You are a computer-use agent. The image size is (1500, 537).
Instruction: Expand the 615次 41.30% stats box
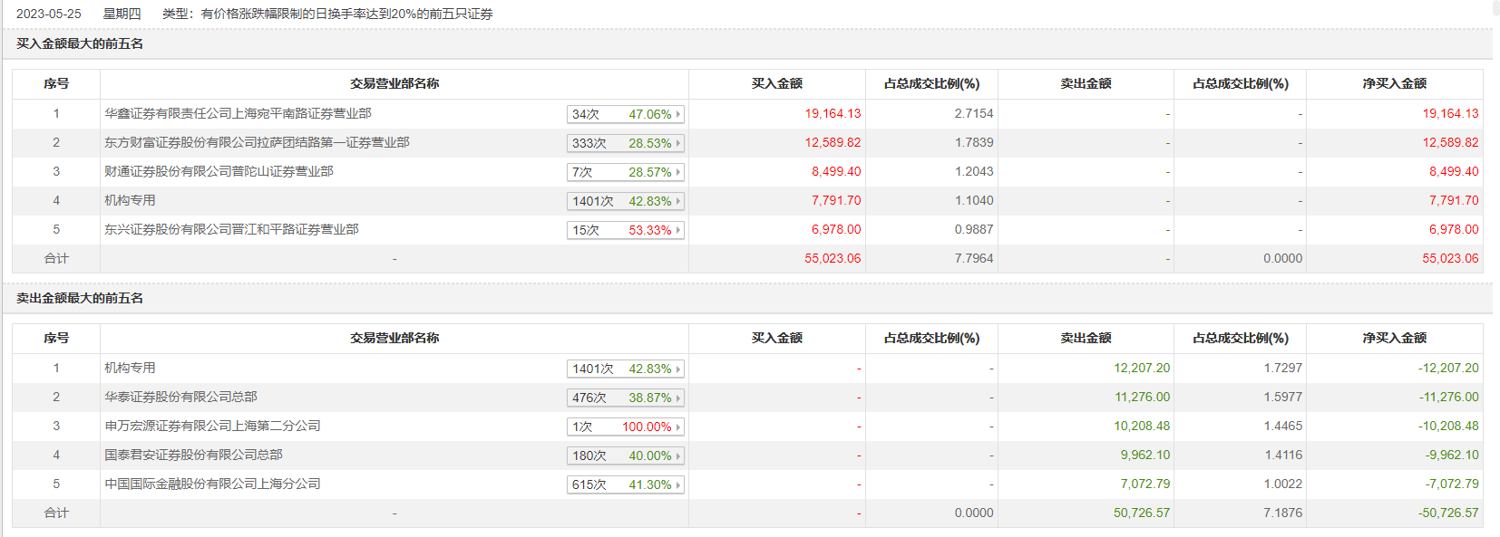pos(625,484)
